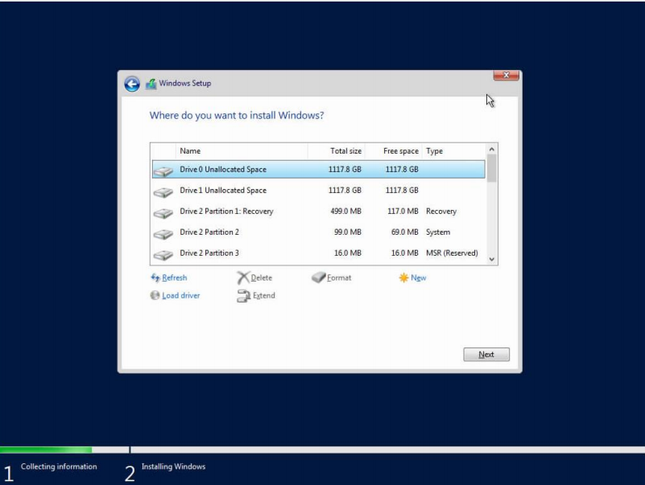The height and width of the screenshot is (485, 645).
Task: Click the Installing Windows step label
Action: pyautogui.click(x=174, y=467)
